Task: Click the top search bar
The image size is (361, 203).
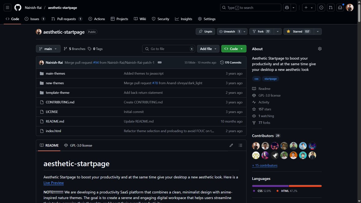Action: point(251,8)
